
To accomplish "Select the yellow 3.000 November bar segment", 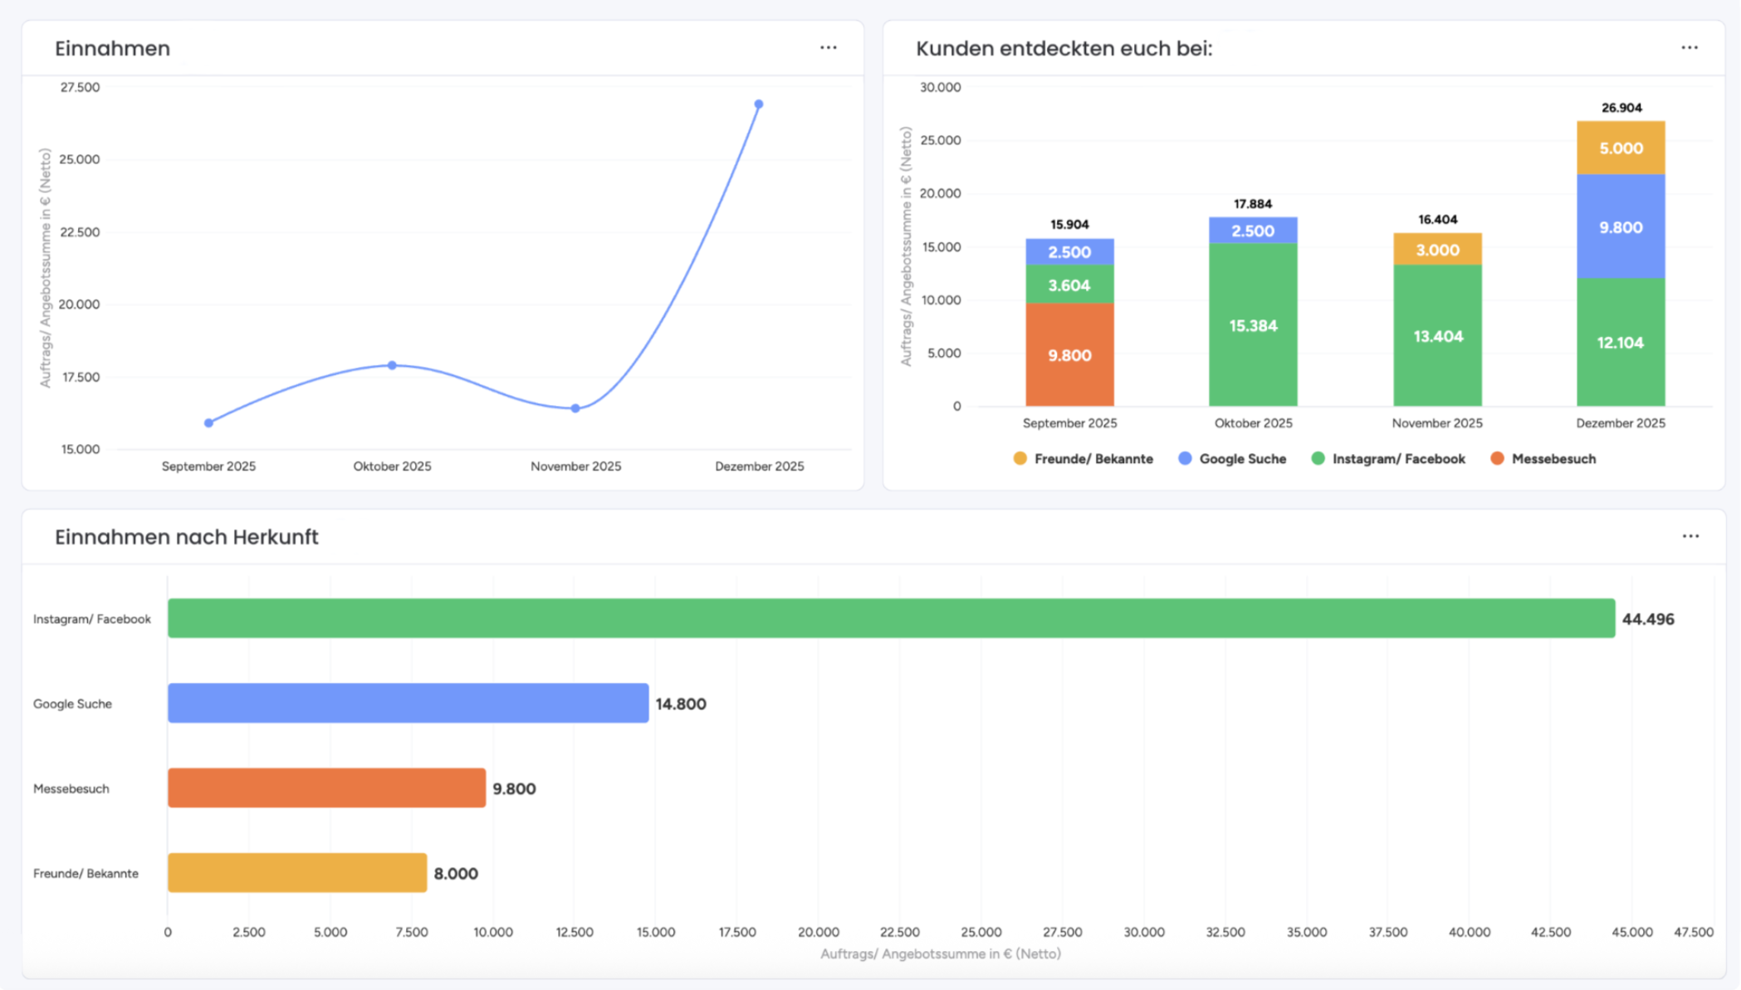I will click(x=1437, y=250).
